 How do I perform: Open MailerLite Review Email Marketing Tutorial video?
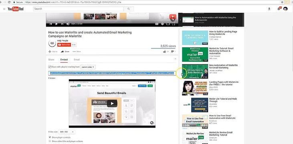coord(221,134)
